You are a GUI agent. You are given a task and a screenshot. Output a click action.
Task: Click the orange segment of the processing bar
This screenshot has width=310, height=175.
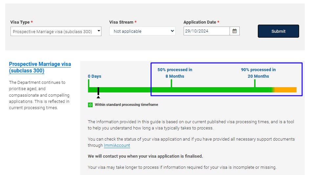click(286, 90)
